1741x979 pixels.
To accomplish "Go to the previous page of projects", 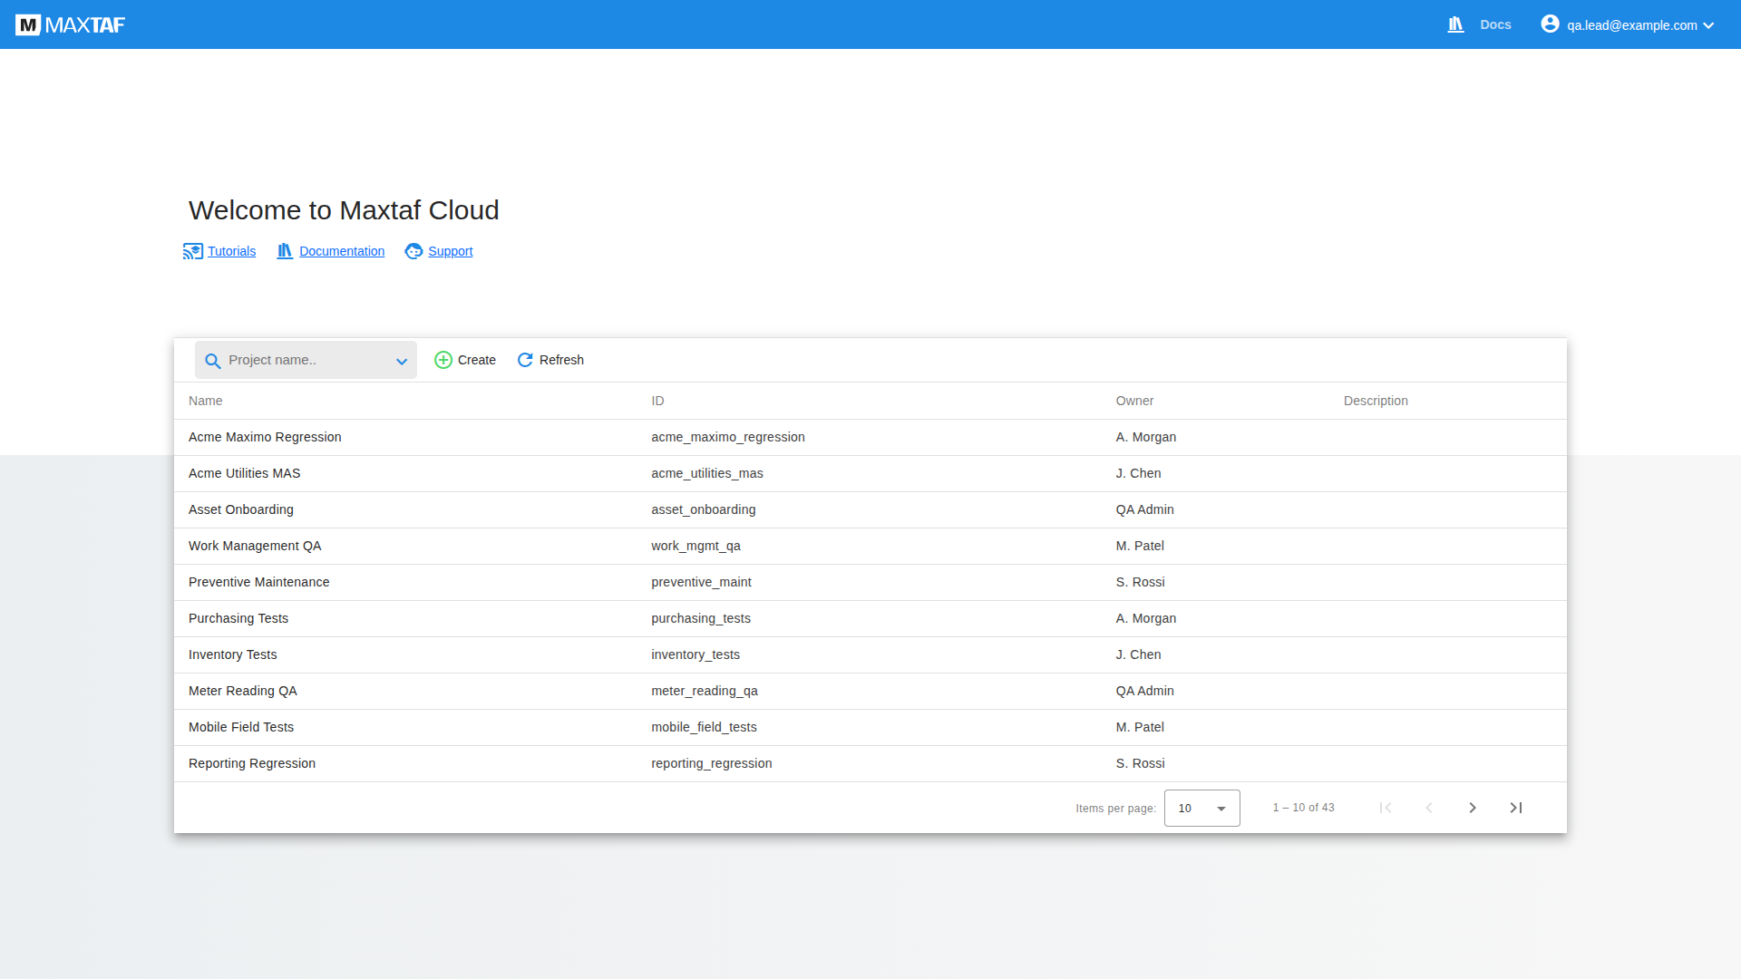I will 1429,808.
